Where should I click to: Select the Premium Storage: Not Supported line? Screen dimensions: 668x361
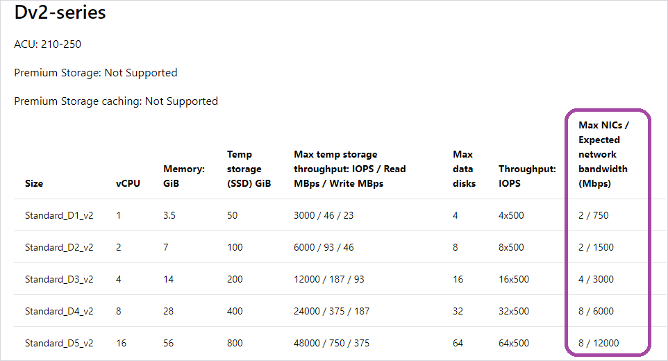pos(96,73)
